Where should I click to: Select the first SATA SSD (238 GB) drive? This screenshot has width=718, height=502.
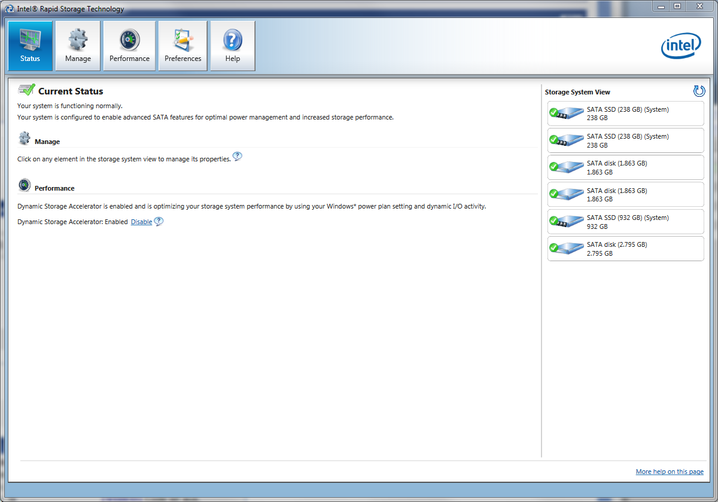[626, 114]
